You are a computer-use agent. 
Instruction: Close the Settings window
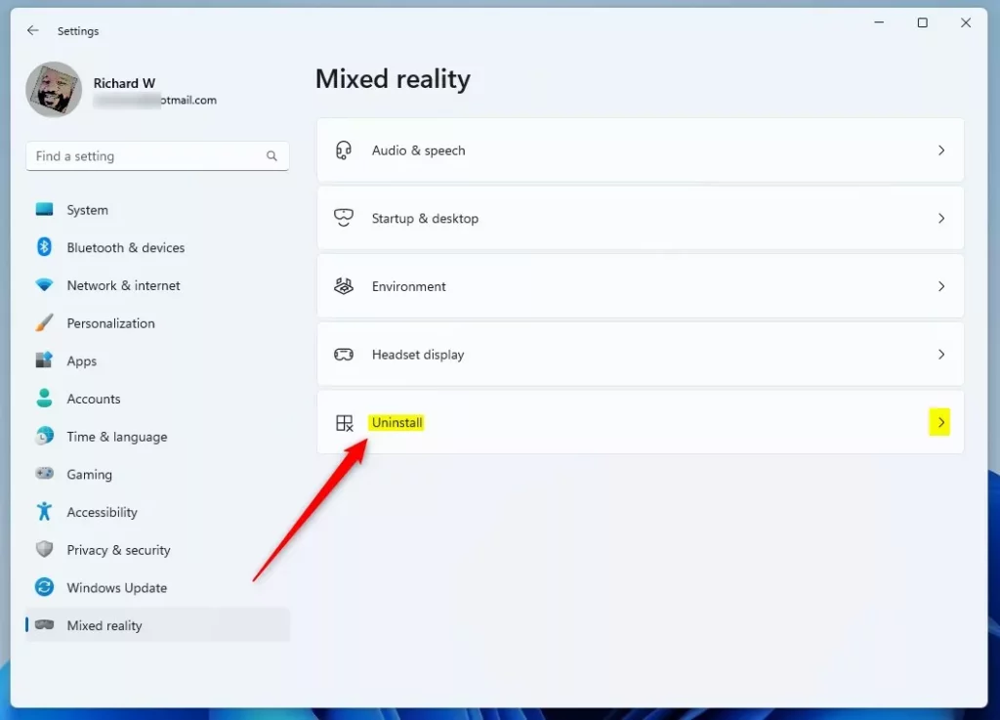[x=966, y=22]
